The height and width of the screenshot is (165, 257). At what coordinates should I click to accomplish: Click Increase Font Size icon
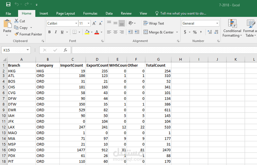pyautogui.click(x=94, y=23)
